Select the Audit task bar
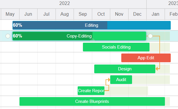178x109 pixels. [121, 80]
